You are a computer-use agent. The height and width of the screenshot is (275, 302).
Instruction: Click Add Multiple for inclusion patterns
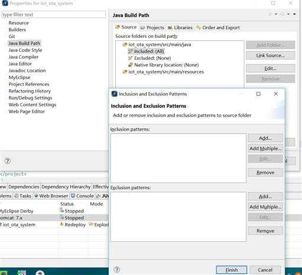tap(265, 149)
